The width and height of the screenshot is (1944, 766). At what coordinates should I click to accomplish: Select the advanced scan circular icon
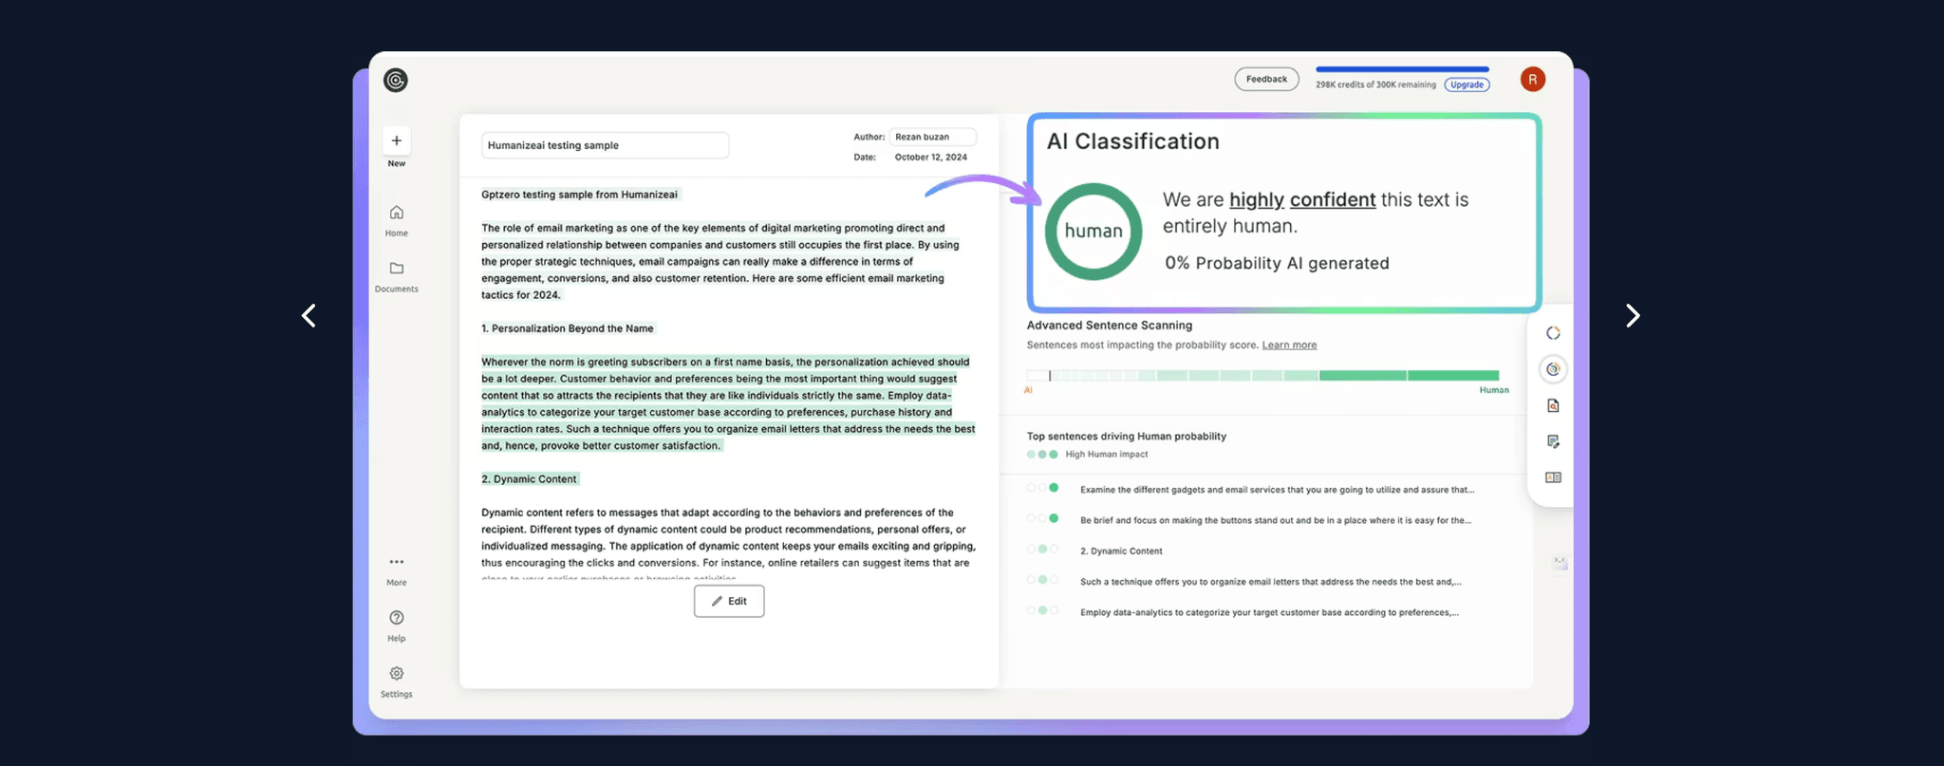pos(1553,369)
